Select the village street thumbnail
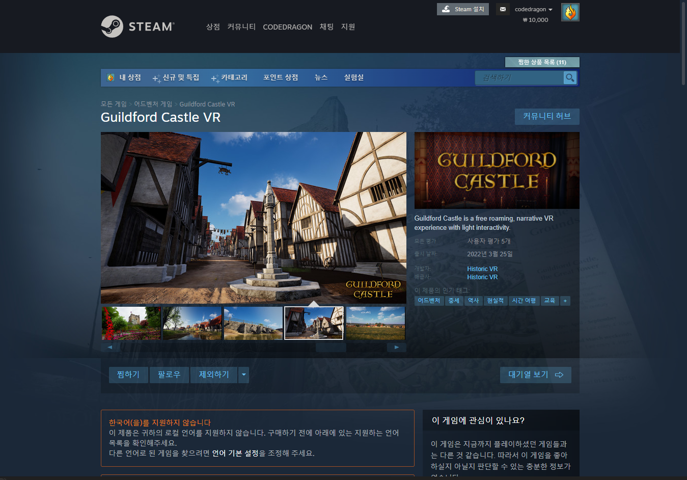This screenshot has height=480, width=687. click(314, 323)
